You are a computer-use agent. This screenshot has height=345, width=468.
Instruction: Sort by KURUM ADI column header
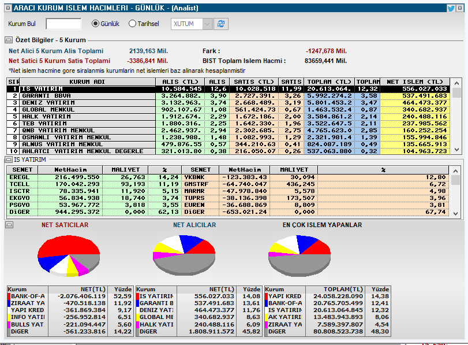pos(87,82)
